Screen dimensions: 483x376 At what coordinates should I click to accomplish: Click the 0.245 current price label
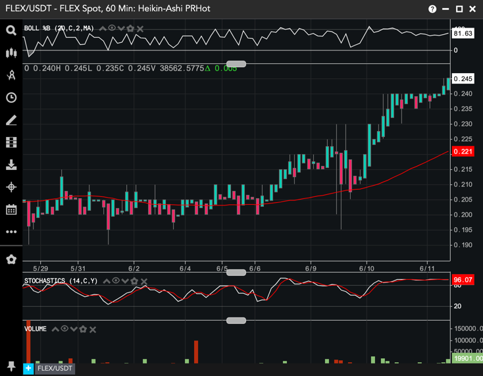pyautogui.click(x=463, y=78)
